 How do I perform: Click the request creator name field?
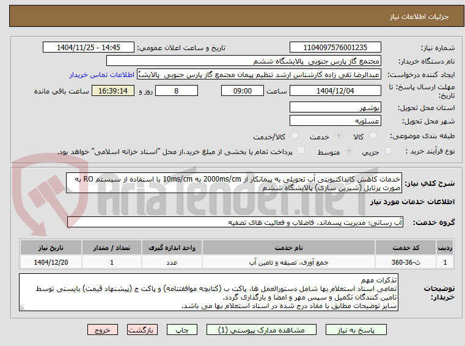(258, 75)
